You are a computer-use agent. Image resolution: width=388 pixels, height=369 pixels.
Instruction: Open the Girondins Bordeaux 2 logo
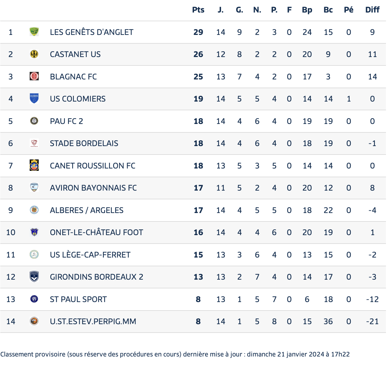click(34, 277)
